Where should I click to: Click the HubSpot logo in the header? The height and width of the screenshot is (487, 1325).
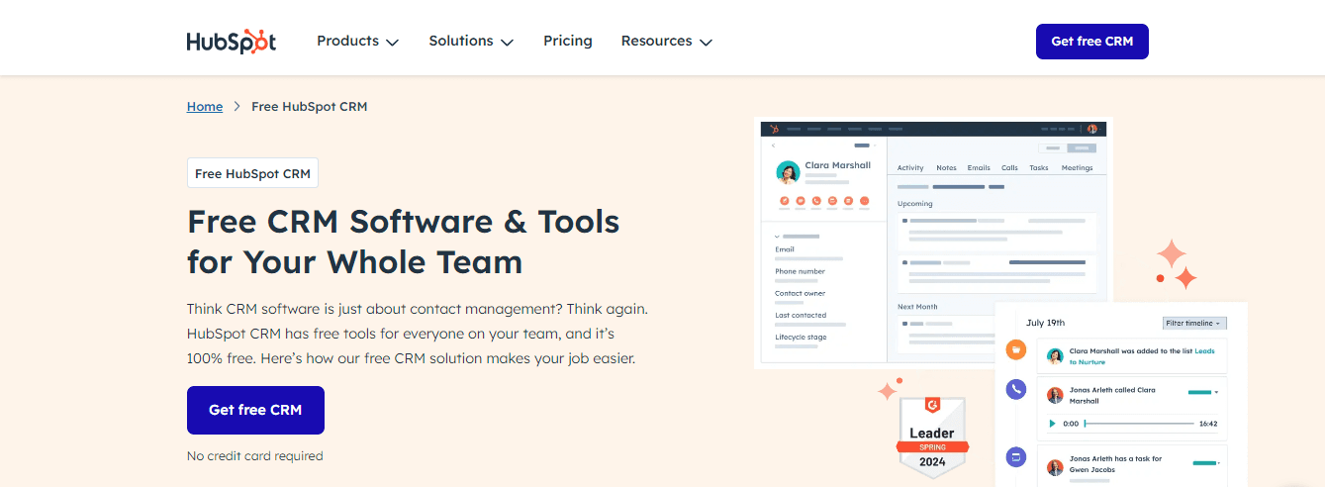[231, 42]
